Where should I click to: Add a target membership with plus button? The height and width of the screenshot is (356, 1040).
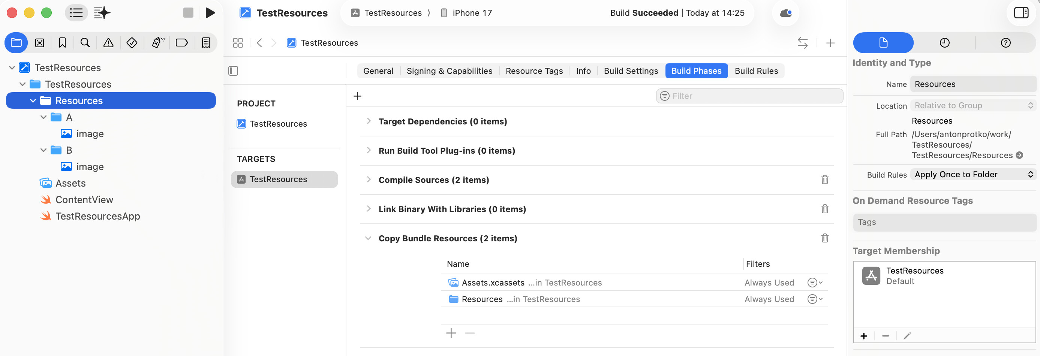tap(863, 336)
